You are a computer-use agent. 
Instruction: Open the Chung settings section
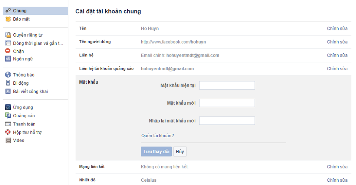coord(36,11)
